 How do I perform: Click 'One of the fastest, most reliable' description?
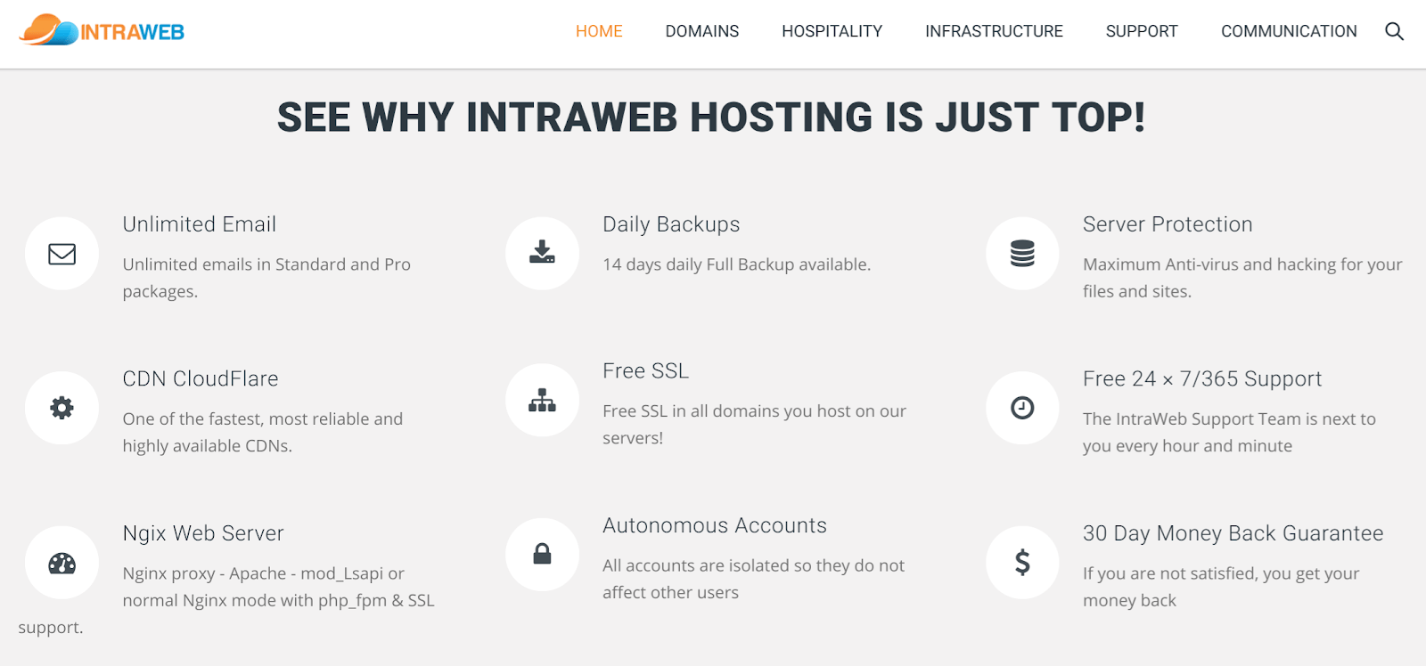[x=263, y=432]
